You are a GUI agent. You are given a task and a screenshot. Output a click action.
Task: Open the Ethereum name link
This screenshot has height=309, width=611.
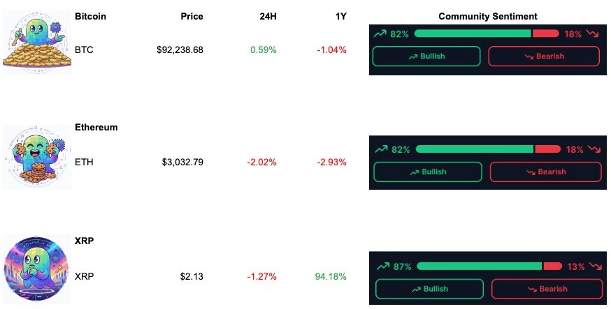(x=96, y=128)
